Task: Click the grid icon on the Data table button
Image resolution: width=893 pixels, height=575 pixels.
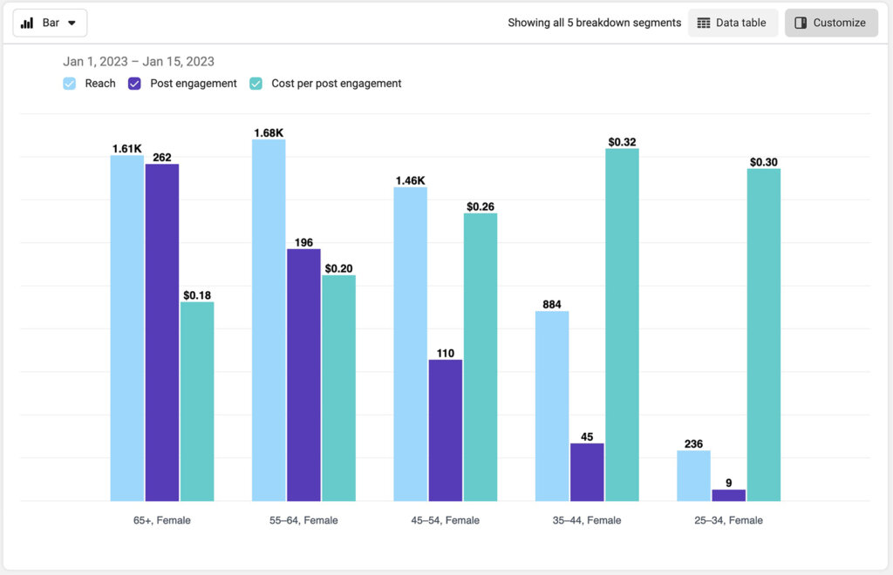Action: tap(705, 23)
